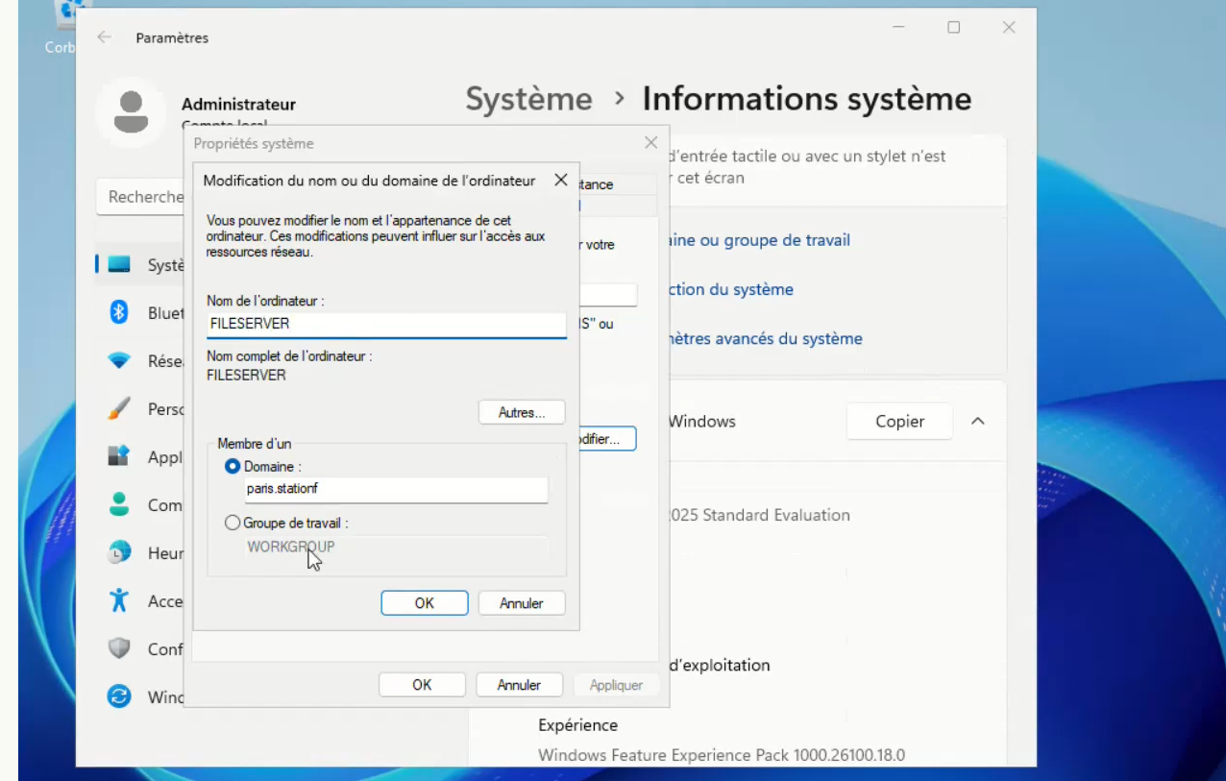Select Bluetooth et appareils in the sidebar
This screenshot has height=781, width=1226.
(119, 312)
